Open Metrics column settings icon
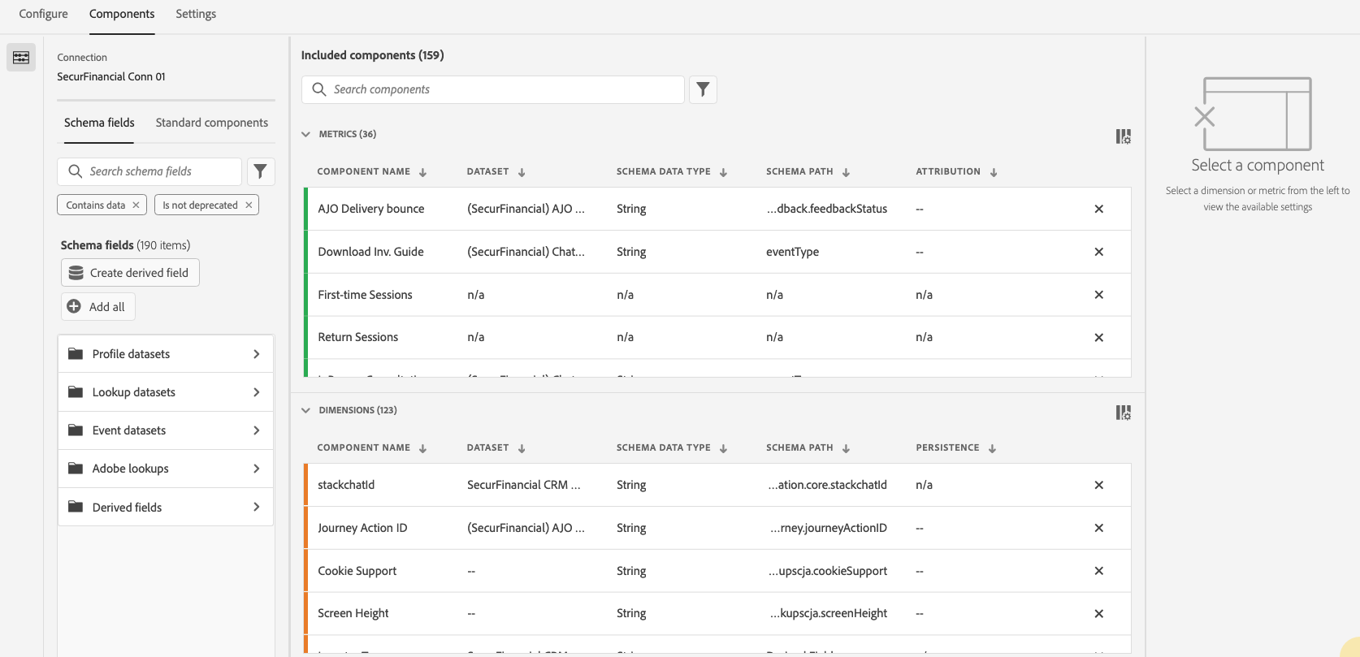This screenshot has width=1360, height=657. click(1123, 136)
